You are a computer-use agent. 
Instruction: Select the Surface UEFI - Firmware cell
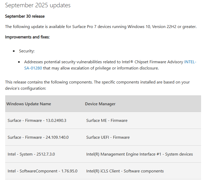108,137
